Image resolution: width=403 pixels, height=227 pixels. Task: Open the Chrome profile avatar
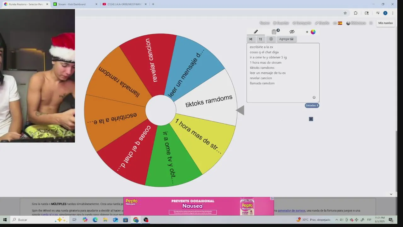[385, 13]
